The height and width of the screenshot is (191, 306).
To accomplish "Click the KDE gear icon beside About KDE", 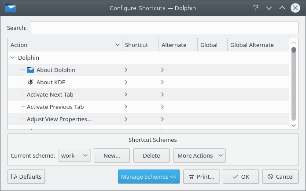I will tap(30, 82).
